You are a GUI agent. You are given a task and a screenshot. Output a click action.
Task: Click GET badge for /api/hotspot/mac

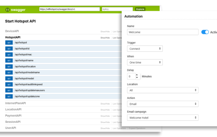[9, 55]
